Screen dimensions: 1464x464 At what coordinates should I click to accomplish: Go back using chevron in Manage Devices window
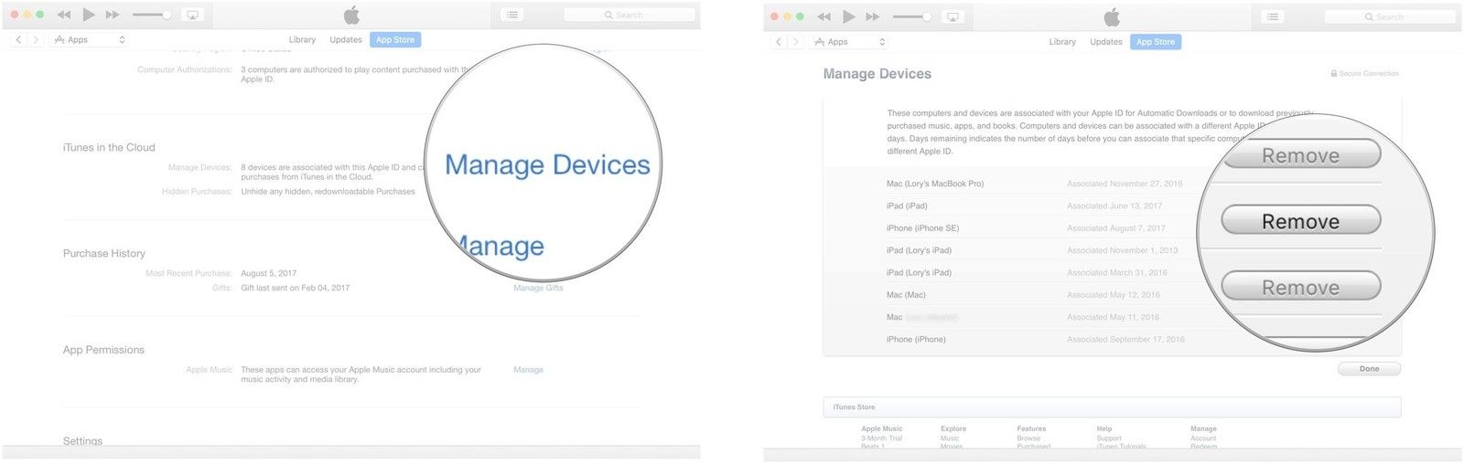779,42
